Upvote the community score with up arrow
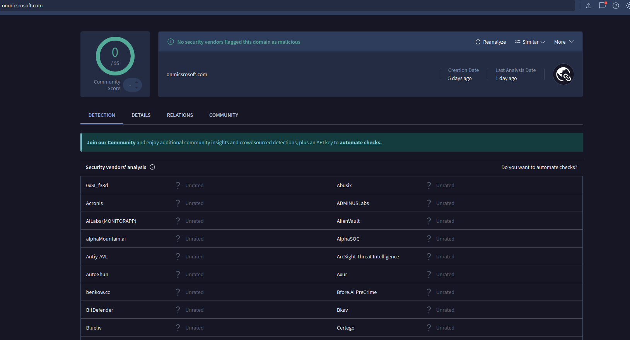Viewport: 630px width, 340px height. coord(137,82)
